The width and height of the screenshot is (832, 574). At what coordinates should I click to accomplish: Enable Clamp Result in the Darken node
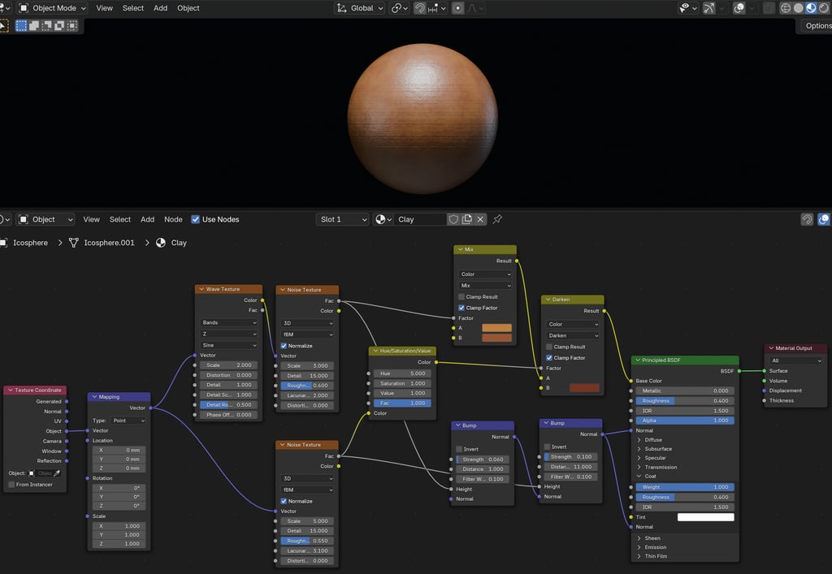click(549, 347)
